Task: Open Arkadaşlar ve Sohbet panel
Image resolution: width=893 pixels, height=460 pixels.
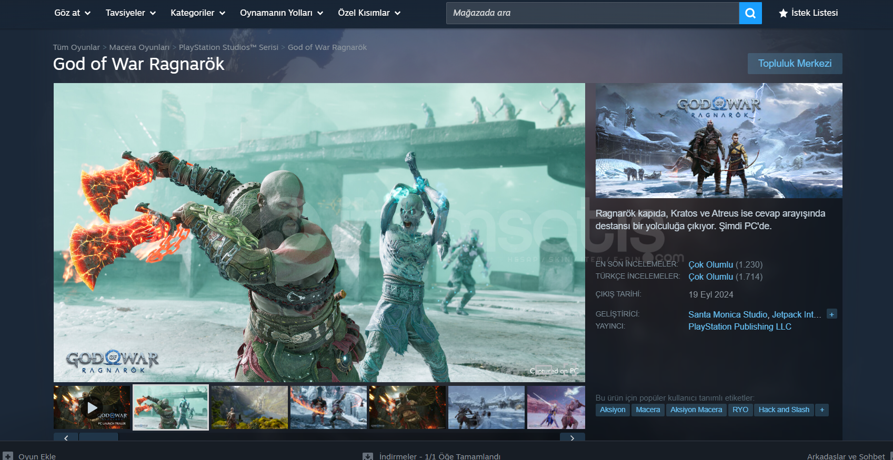Action: (x=846, y=456)
